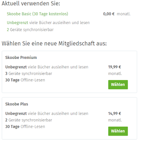
Task: Click the '2 Geräte synchronisierbar' line under Basic
Action: pyautogui.click(x=30, y=30)
